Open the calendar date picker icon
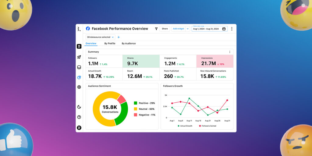Screen dimensions: 312x156 pos(224,29)
